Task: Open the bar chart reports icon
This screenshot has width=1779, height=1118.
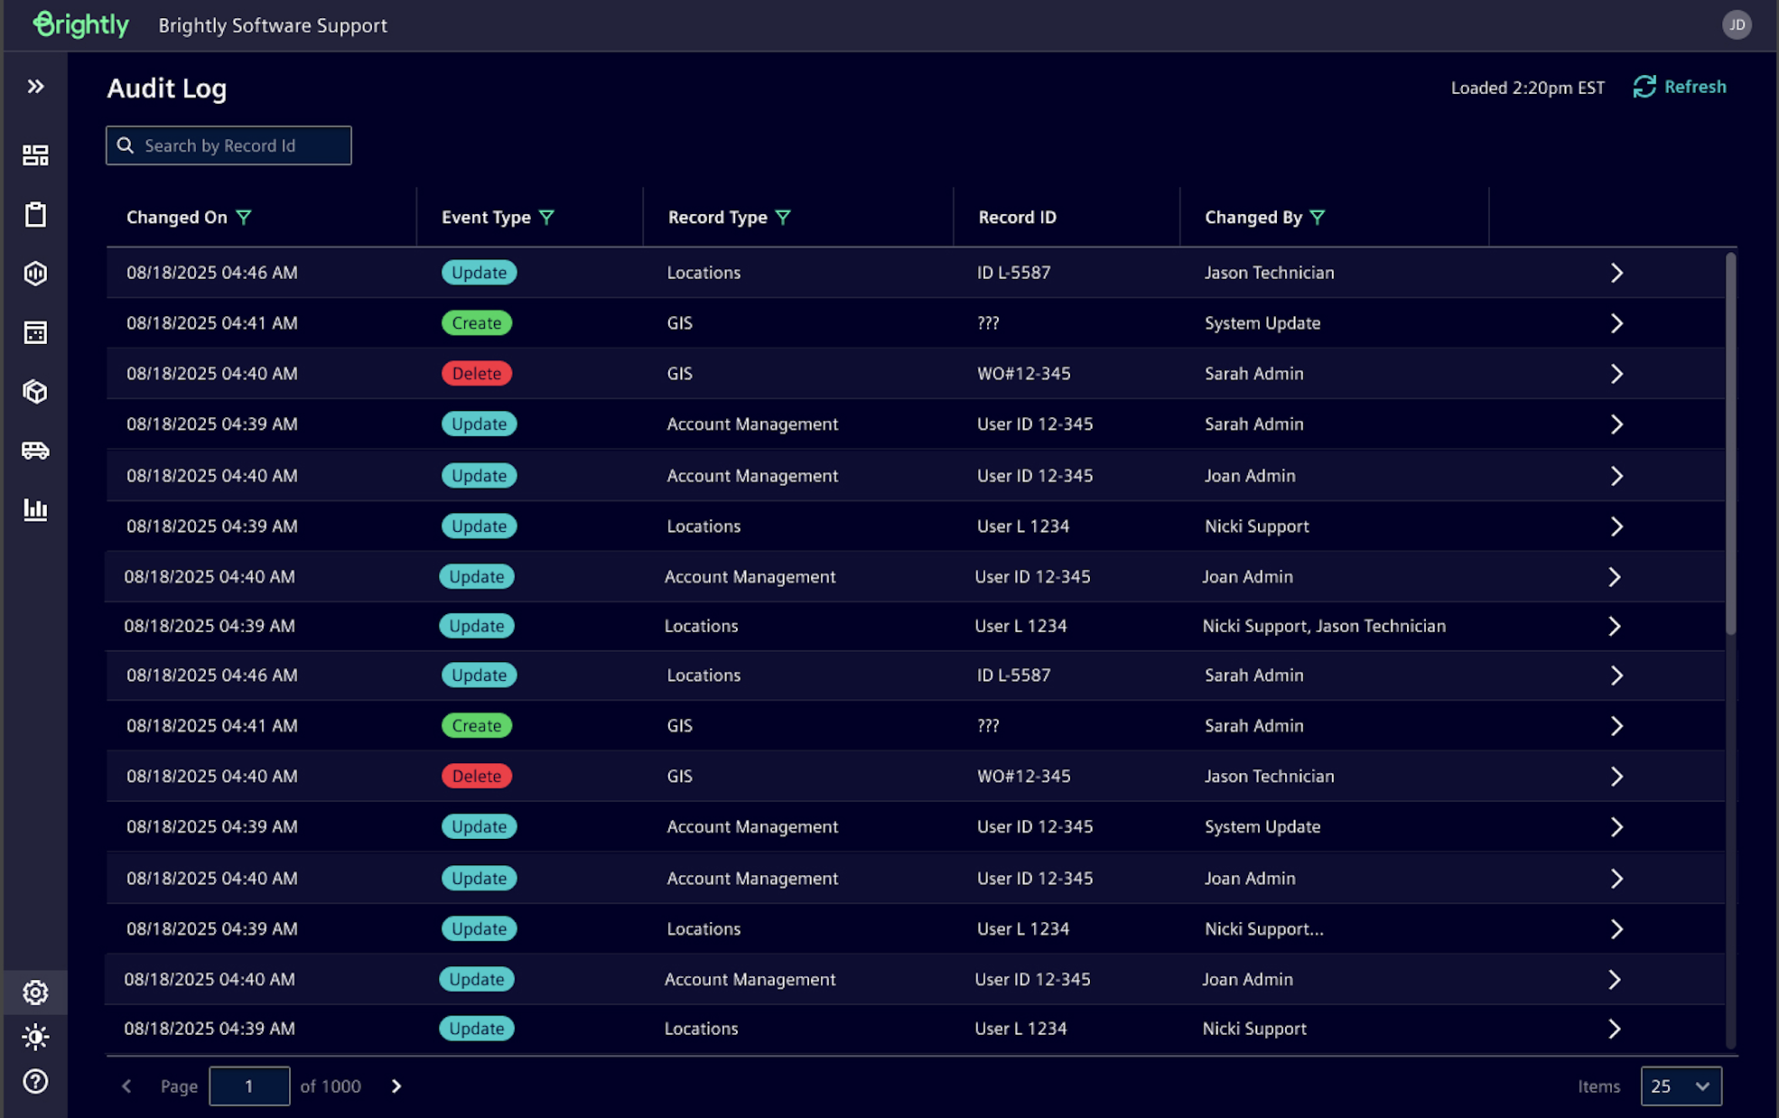Action: (x=35, y=509)
